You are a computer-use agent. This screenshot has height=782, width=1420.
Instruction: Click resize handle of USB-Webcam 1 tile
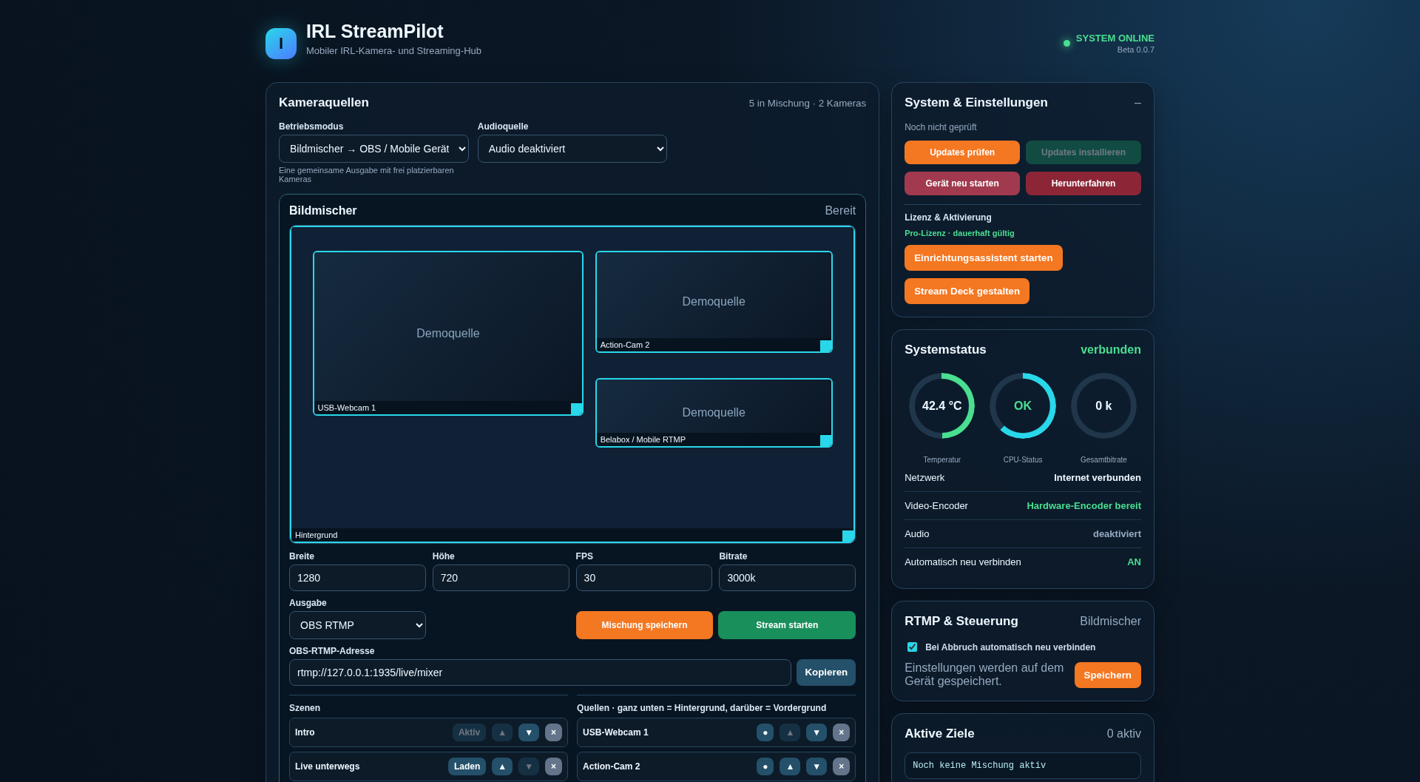(577, 409)
